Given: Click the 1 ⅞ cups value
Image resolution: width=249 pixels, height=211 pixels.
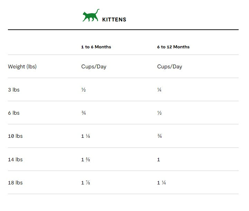Looking at the screenshot, I should tap(85, 183).
